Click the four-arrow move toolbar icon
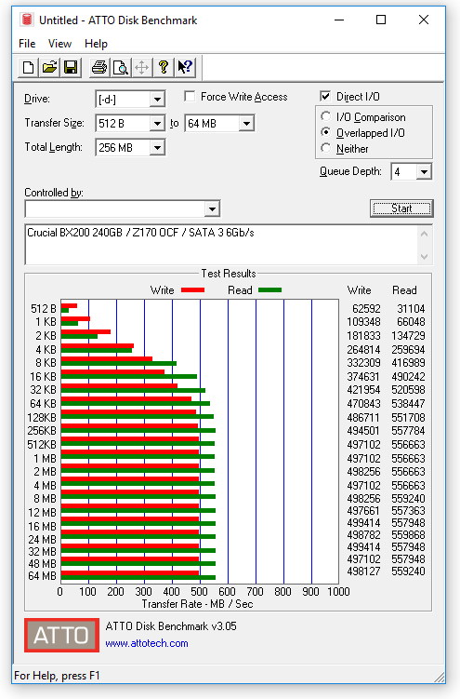 (x=141, y=67)
